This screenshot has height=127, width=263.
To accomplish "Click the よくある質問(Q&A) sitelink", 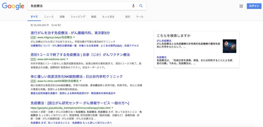I will pos(111,46).
